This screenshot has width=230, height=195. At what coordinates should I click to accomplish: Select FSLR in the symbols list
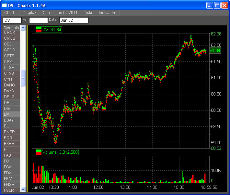coord(11,190)
